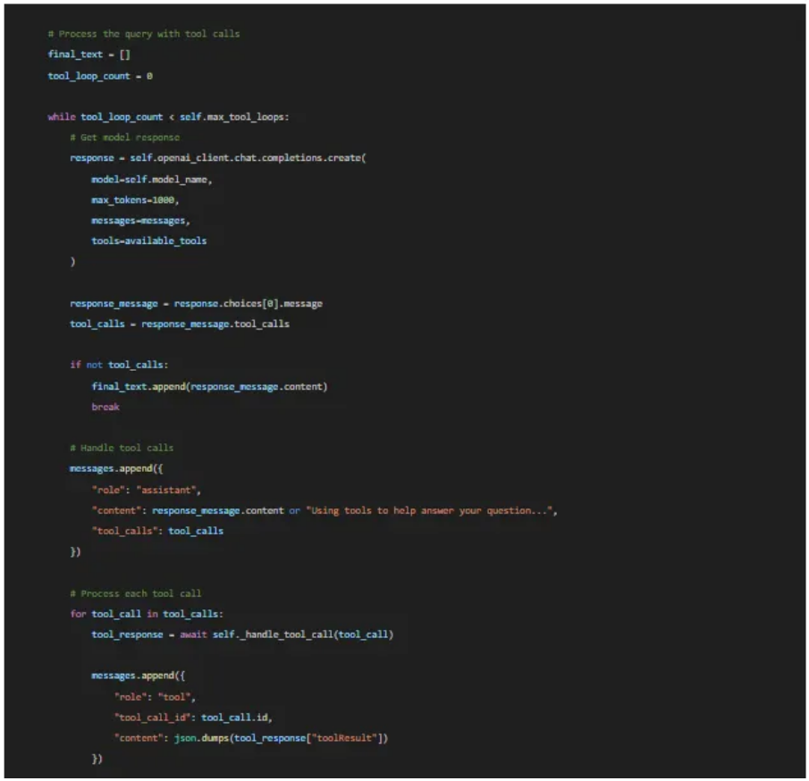The height and width of the screenshot is (781, 809).
Task: Click the "model=self.model_name," argument
Action: point(152,179)
